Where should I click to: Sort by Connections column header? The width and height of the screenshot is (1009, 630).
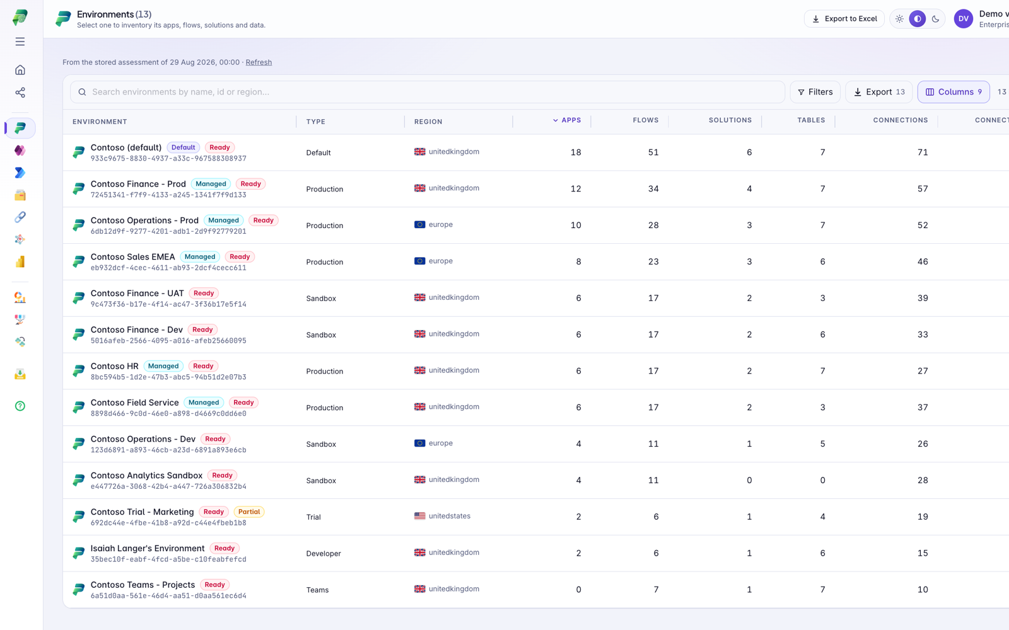(x=901, y=120)
